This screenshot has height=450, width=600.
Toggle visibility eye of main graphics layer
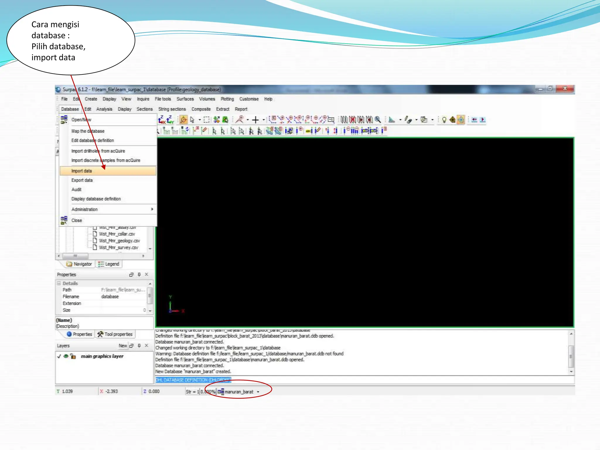66,356
